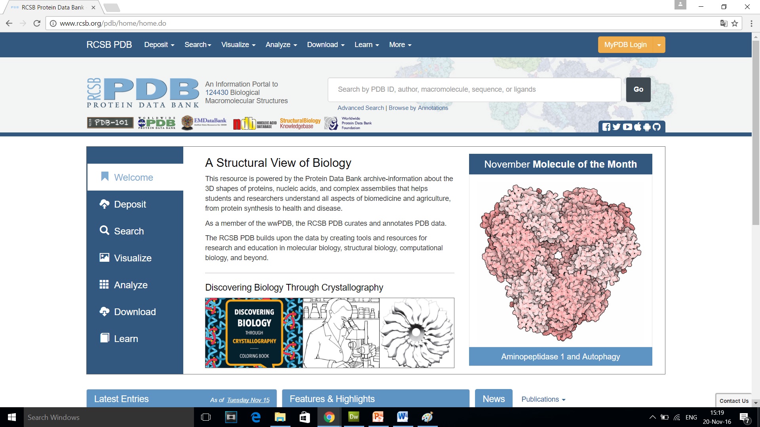Expand the Learn menu in top navbar
Viewport: 760px width, 427px height.
tap(367, 45)
